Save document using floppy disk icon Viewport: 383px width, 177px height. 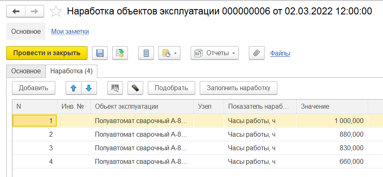coord(99,53)
